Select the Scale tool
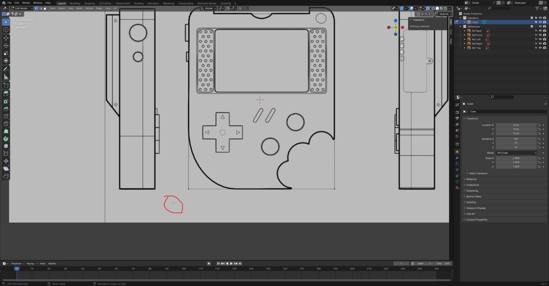 6,53
